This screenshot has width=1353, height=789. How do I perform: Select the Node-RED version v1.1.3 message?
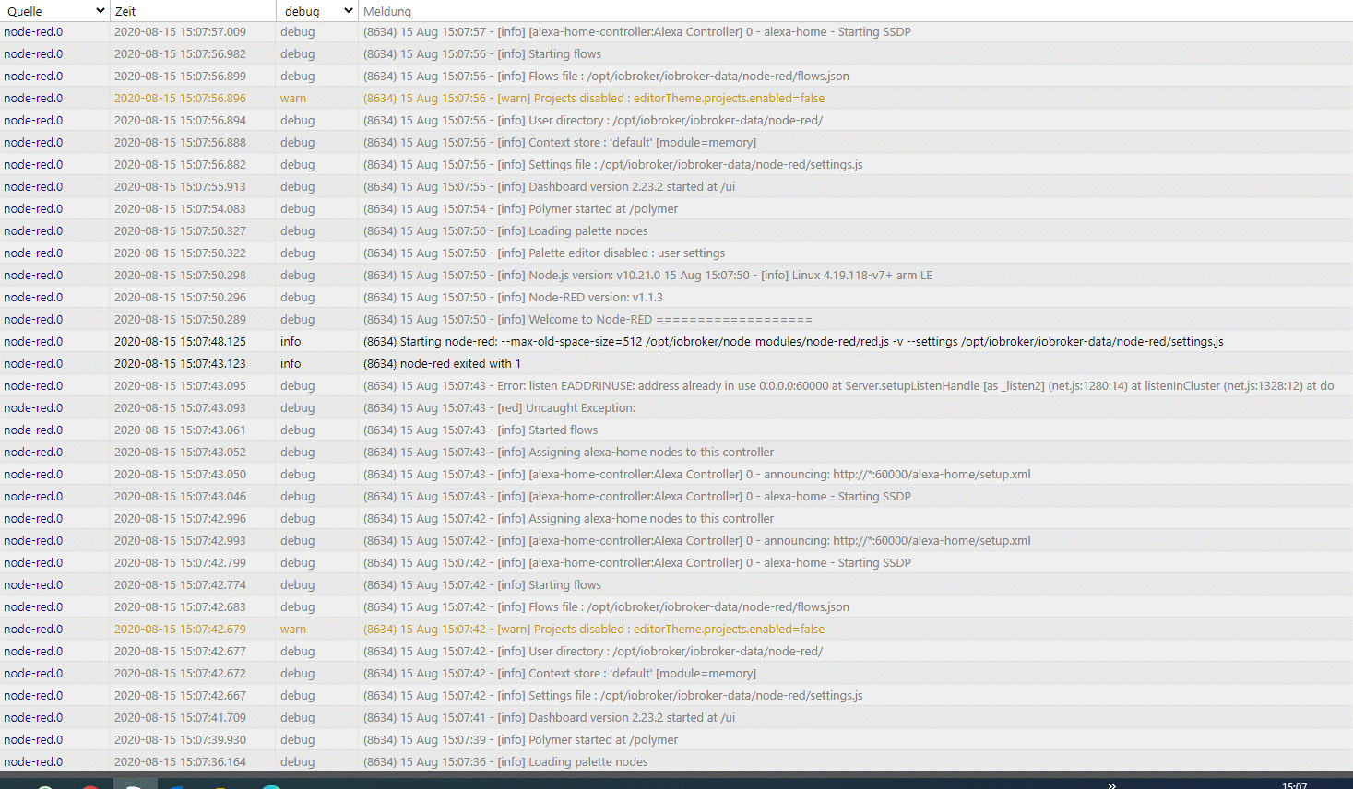513,298
